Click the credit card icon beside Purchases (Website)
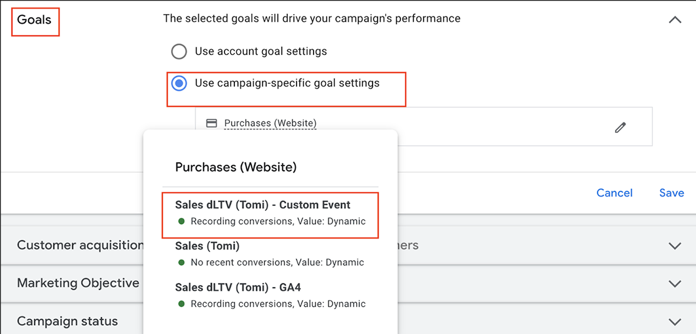696x334 pixels. point(211,123)
